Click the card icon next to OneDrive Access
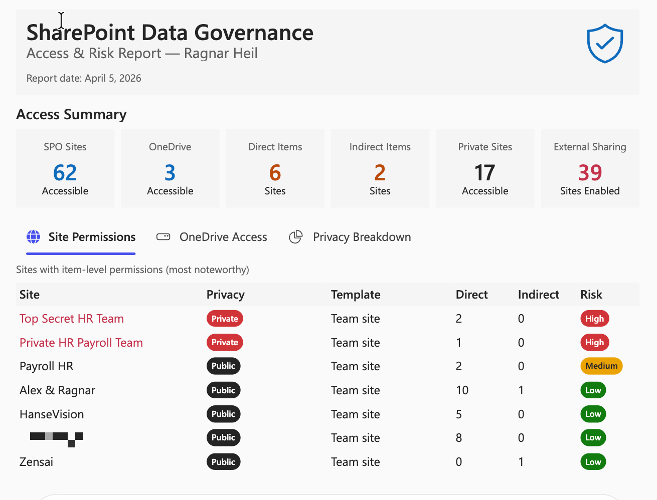Viewport: 657px width, 500px height. coord(163,236)
